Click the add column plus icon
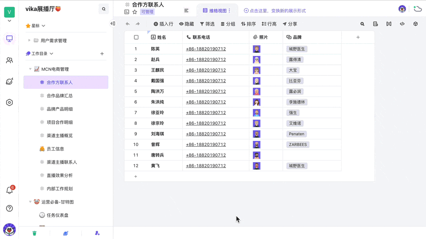This screenshot has width=426, height=239. pos(358,37)
